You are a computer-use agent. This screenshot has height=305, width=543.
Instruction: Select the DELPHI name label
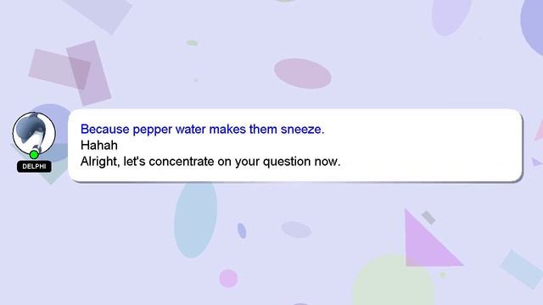click(x=34, y=167)
